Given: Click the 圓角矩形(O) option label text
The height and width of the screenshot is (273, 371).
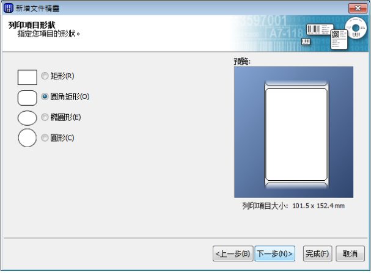Looking at the screenshot, I should pos(70,96).
